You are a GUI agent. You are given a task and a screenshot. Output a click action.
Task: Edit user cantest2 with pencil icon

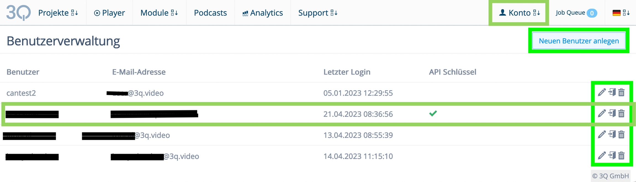(x=602, y=92)
